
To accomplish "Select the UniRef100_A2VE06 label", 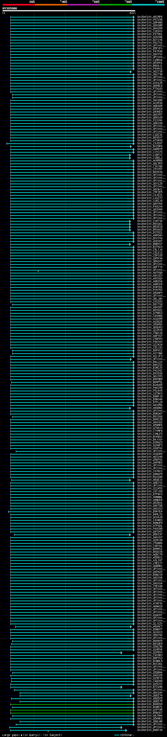I will point(150,103).
